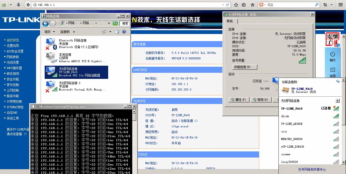Open IP带宽控制 in router sidebar

(x=14, y=101)
